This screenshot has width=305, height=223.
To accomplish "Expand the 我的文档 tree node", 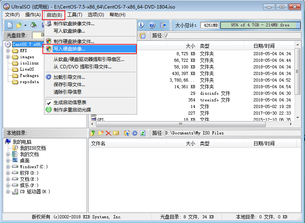I will coord(8,154).
